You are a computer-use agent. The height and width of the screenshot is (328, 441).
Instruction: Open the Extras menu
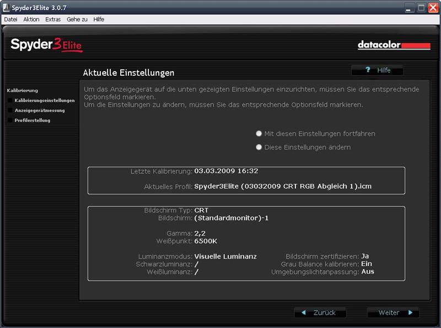53,19
